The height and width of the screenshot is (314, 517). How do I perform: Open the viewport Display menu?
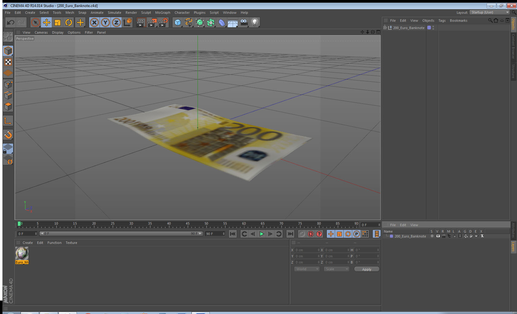(58, 32)
